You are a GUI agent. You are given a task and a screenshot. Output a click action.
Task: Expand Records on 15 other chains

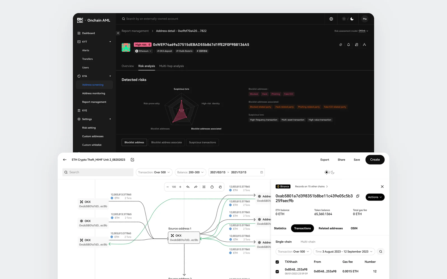311,187
